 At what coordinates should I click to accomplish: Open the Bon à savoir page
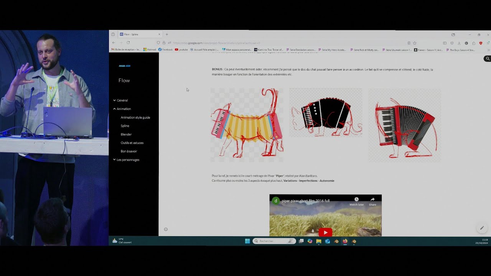pos(129,151)
